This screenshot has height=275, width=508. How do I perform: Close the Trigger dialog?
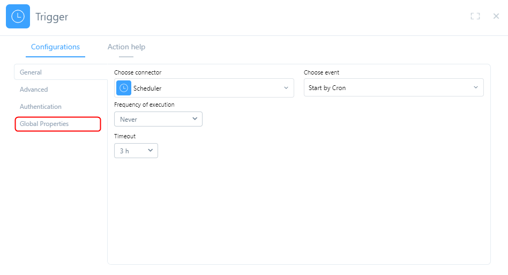[x=496, y=16]
